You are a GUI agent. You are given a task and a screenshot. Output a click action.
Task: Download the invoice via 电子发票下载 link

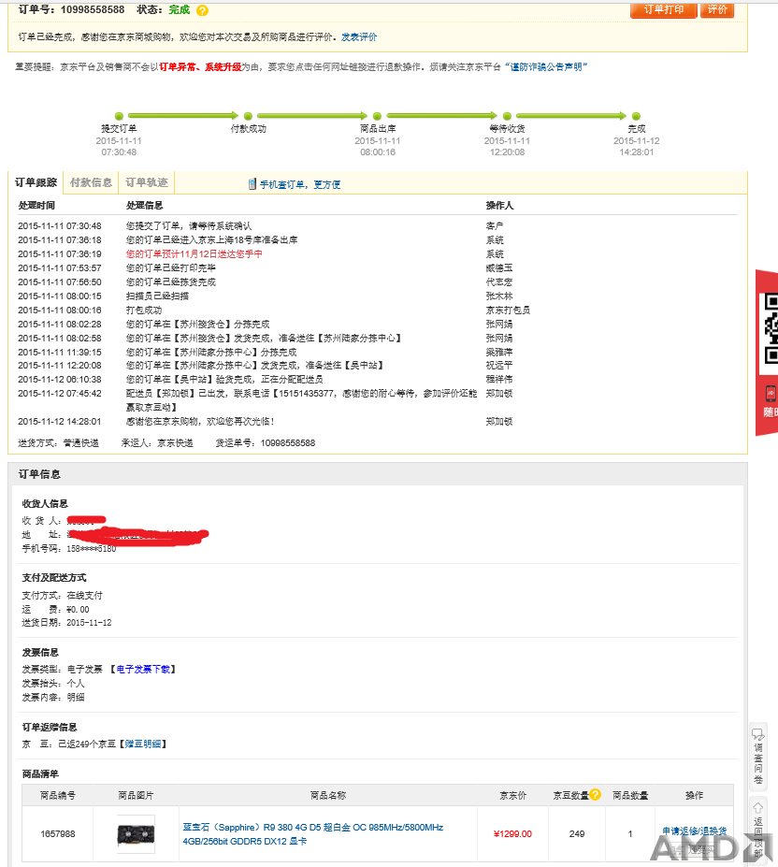[x=143, y=669]
